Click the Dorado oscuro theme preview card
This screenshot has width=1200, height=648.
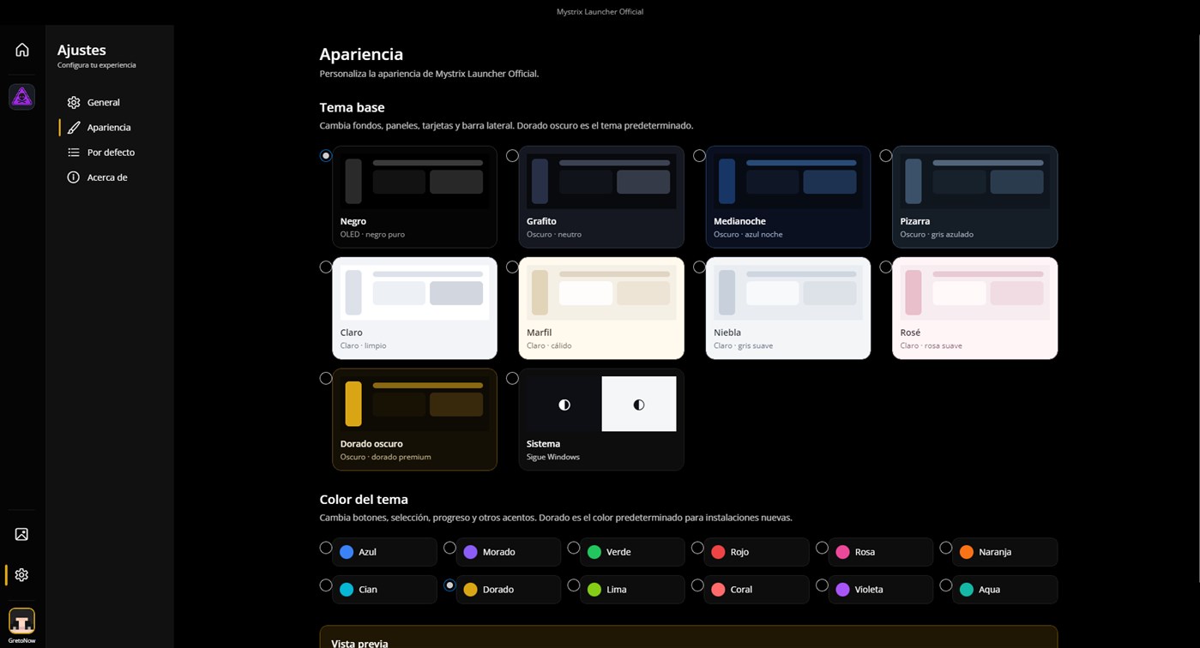(x=414, y=419)
